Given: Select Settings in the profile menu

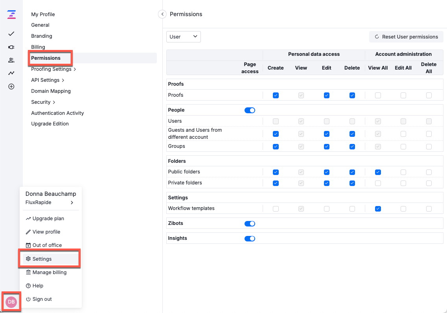Looking at the screenshot, I should point(42,259).
